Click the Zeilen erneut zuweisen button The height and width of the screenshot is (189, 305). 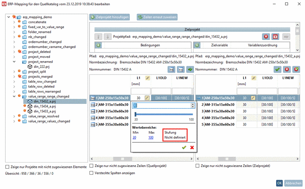pos(157,17)
